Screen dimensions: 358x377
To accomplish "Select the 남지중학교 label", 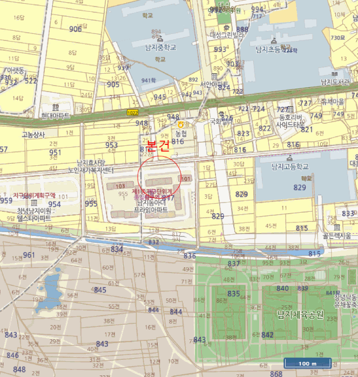I will pyautogui.click(x=160, y=47).
